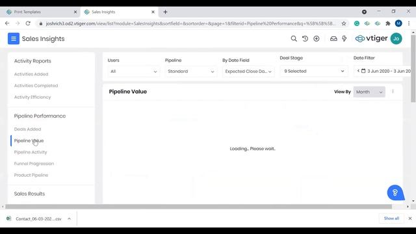Close the Sales Insights tab
This screenshot has width=416, height=234.
tap(153, 12)
